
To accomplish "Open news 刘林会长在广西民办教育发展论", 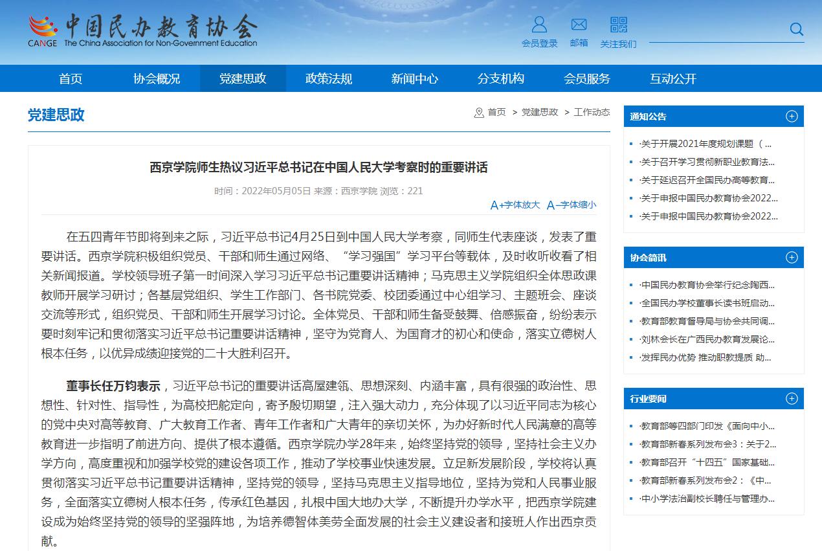I will 707,339.
